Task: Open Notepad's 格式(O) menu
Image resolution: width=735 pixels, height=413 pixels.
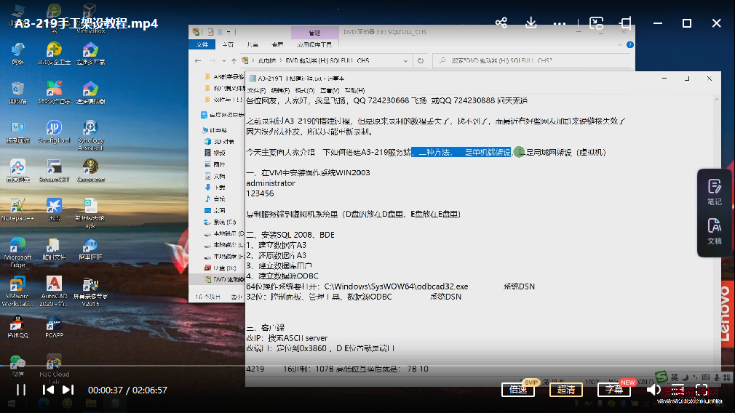Action: click(305, 90)
